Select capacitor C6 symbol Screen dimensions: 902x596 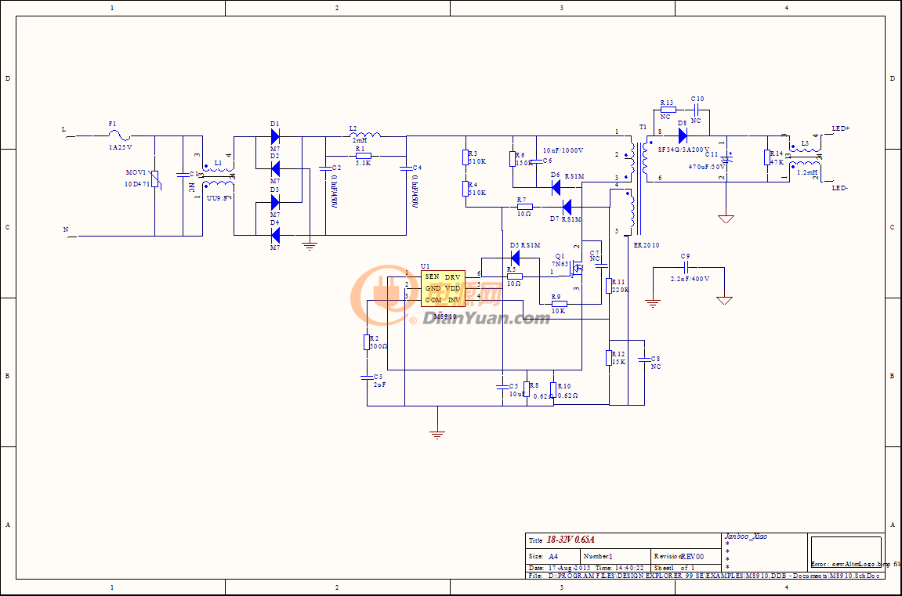click(536, 161)
